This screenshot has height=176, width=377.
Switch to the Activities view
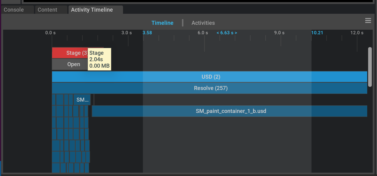coord(203,23)
